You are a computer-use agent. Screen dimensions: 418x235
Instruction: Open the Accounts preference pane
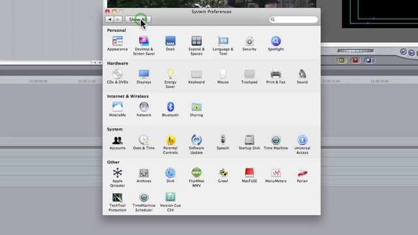(118, 142)
